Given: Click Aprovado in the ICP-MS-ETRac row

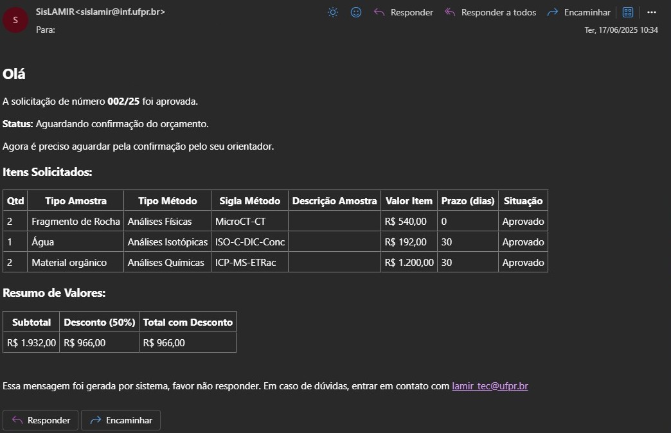Looking at the screenshot, I should click(523, 263).
